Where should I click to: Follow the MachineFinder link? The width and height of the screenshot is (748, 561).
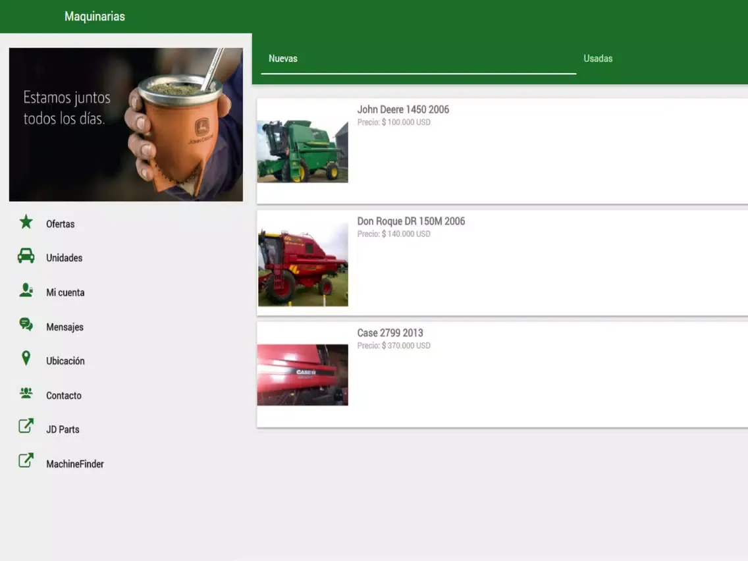coord(75,464)
